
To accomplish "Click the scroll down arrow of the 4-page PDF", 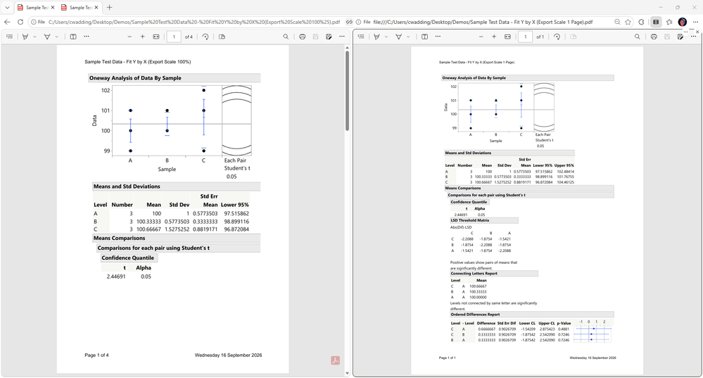I will point(347,373).
